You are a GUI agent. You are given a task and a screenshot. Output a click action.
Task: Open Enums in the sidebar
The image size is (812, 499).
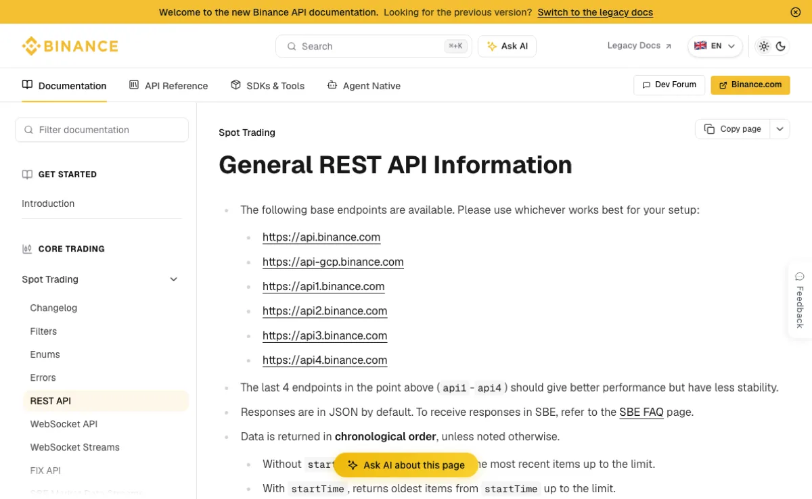[x=45, y=354]
